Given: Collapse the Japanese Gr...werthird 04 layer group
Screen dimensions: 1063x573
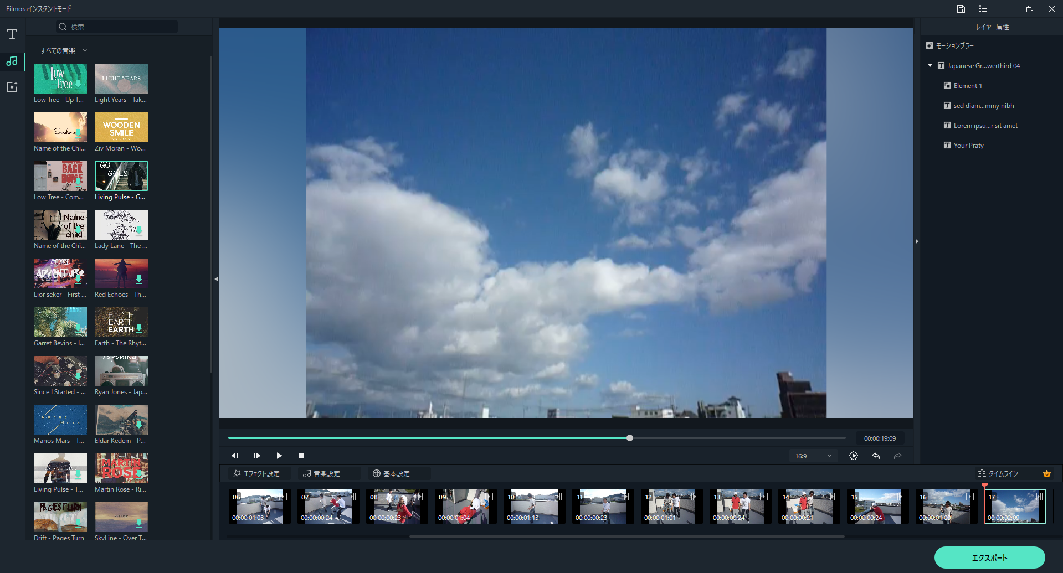Looking at the screenshot, I should [x=930, y=65].
